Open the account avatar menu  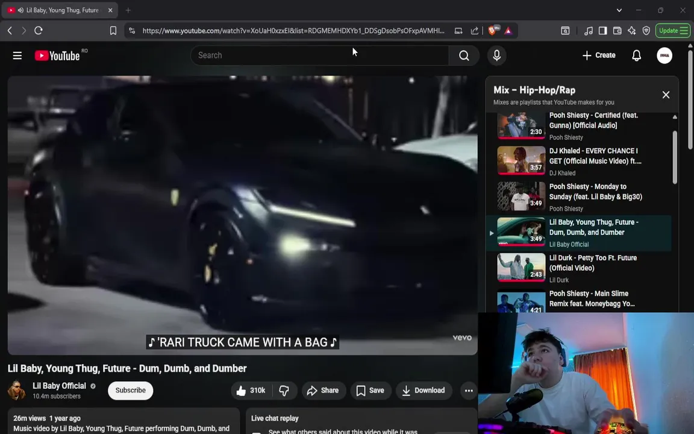(664, 55)
